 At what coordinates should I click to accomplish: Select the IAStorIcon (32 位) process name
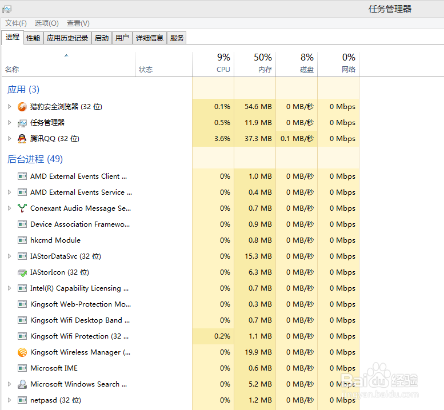click(x=60, y=272)
